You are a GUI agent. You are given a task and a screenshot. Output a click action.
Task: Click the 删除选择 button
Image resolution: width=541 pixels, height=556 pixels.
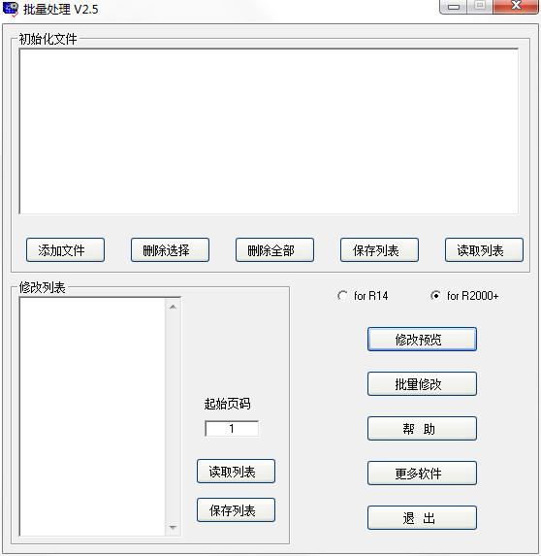[x=170, y=250]
